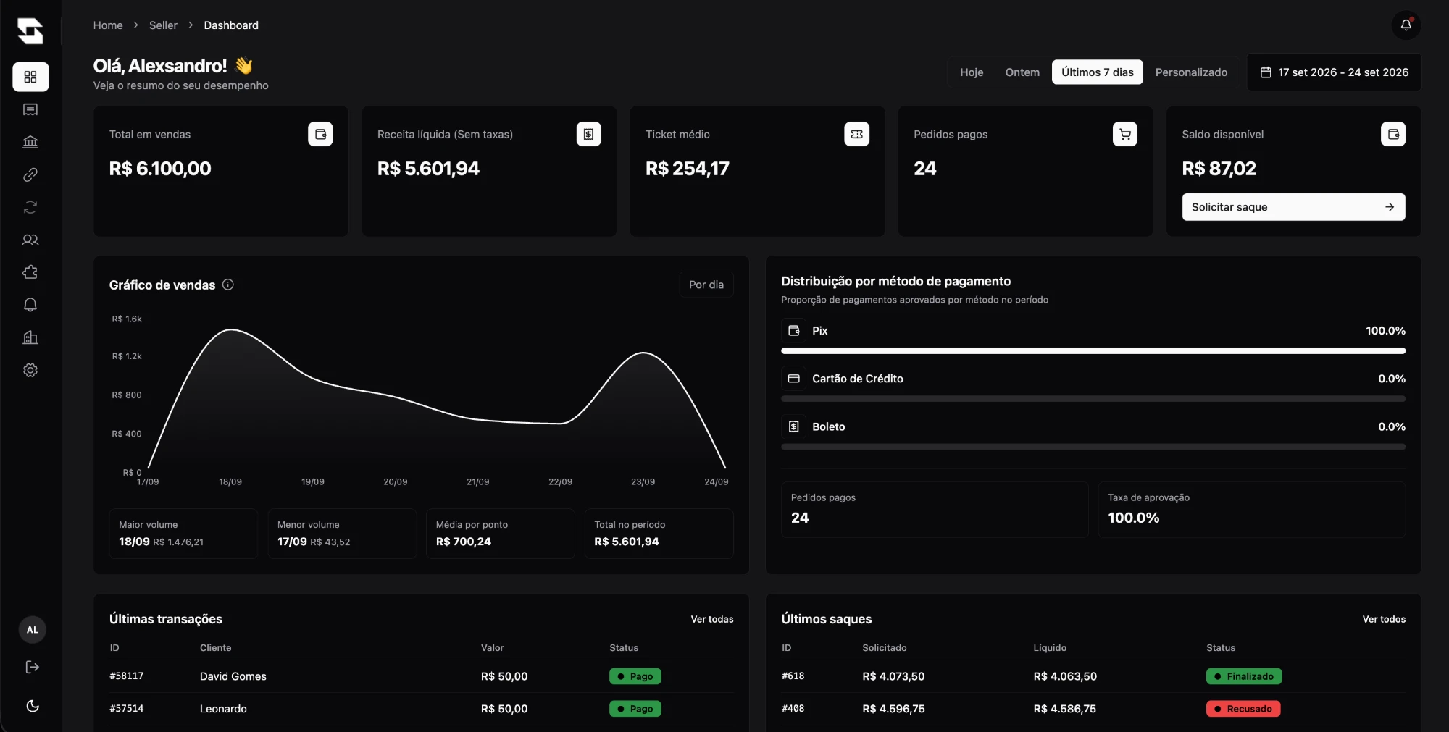This screenshot has height=732, width=1449.
Task: Click the wallet icon on Total em vendas card
Action: coord(320,134)
